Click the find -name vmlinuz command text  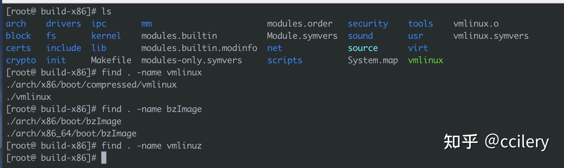click(151, 146)
